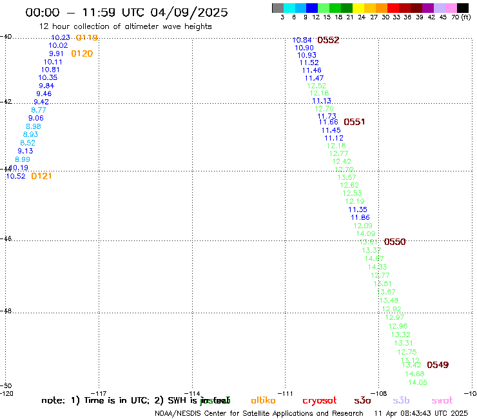477x419 pixels.
Task: Click the -111 longitude axis label
Action: click(286, 393)
